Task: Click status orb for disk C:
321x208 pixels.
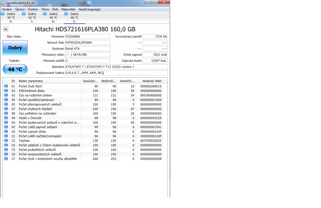Action: coord(66,14)
